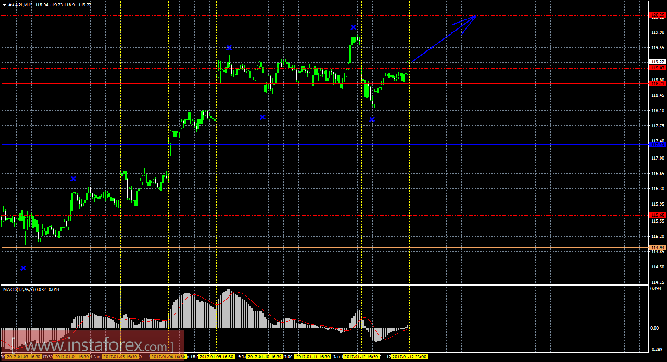
Task: Click the MACD scale value -0.289
Action: click(x=657, y=350)
